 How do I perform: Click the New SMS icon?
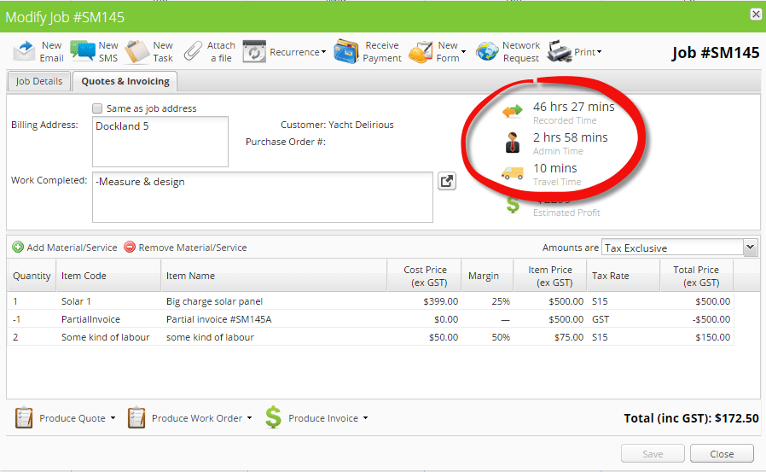(83, 52)
